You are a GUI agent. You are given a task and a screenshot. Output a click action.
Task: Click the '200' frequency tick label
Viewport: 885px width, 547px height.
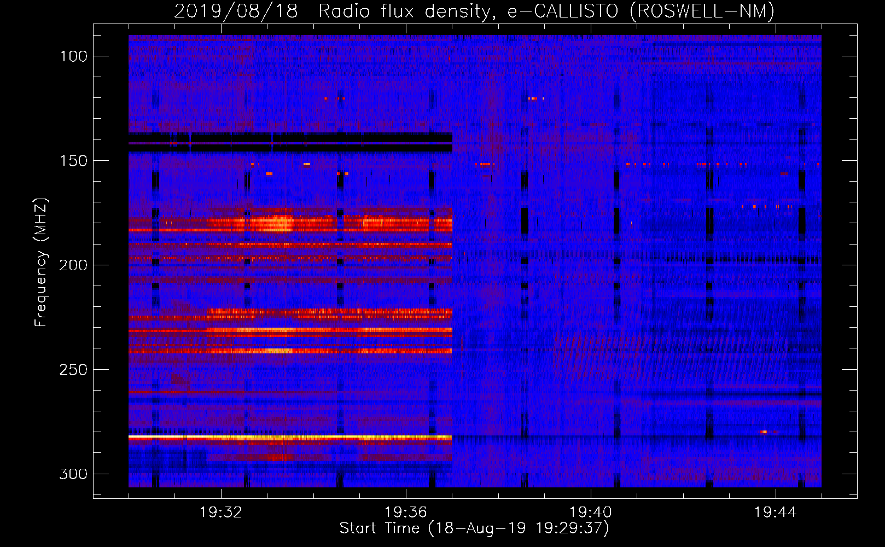click(73, 265)
